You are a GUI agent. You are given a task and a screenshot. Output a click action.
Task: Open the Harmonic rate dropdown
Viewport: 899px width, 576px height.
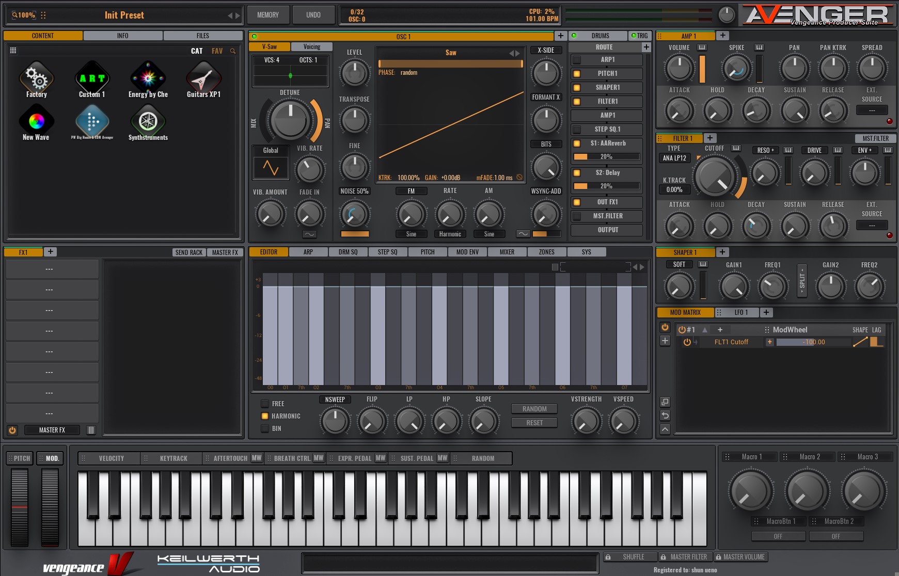coord(450,234)
